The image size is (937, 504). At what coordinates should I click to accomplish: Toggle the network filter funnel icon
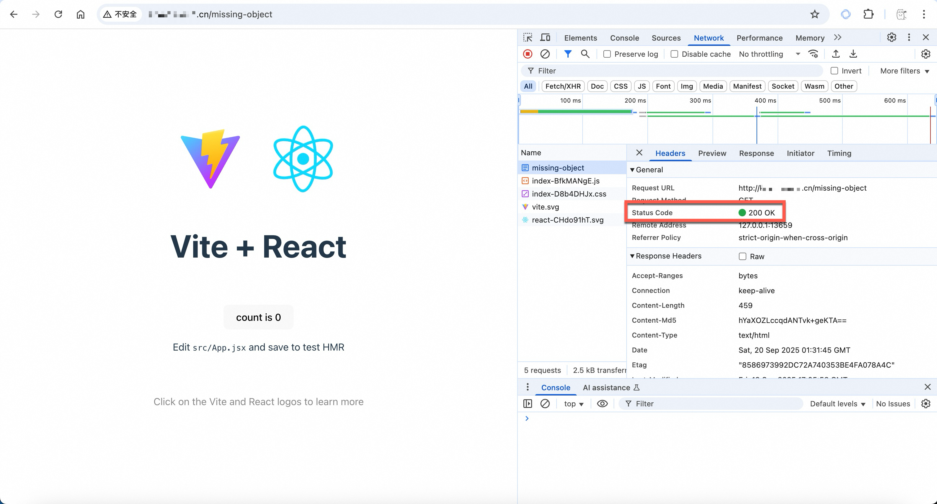tap(567, 54)
